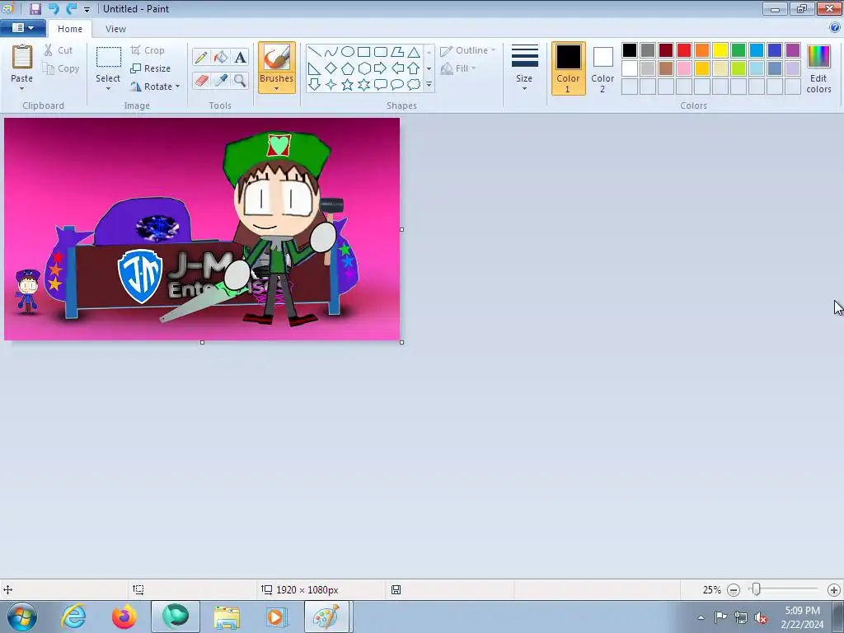844x633 pixels.
Task: Open the Rotate dropdown menu
Action: tap(154, 86)
